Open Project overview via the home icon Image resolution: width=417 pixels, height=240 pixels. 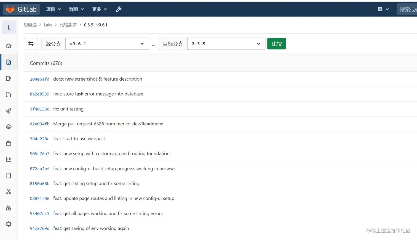click(x=9, y=46)
